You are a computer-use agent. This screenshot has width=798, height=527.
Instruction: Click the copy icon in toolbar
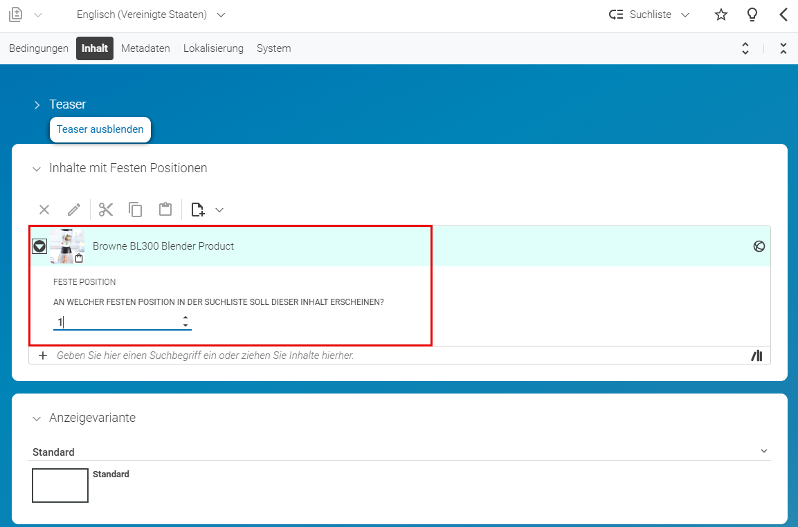tap(136, 210)
